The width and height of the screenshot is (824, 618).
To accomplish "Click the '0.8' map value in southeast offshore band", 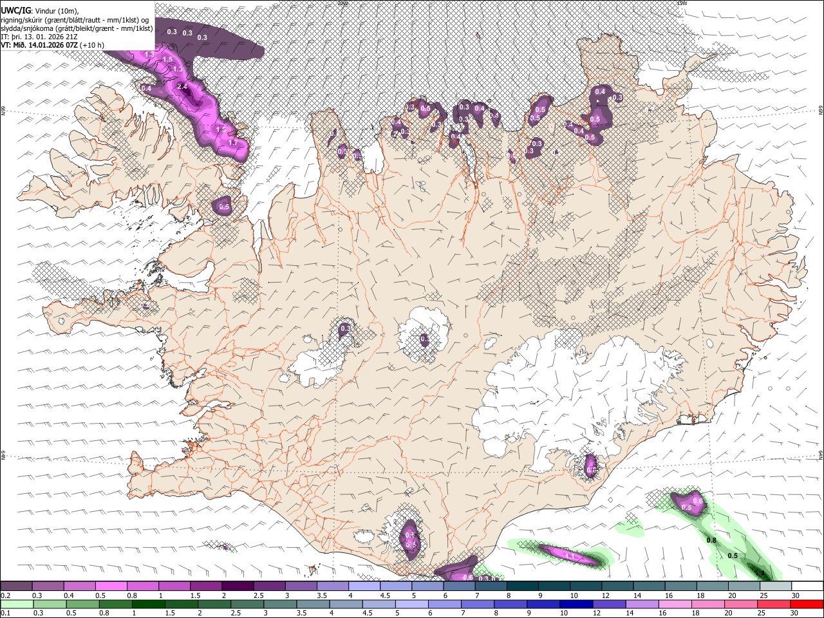I will point(711,540).
